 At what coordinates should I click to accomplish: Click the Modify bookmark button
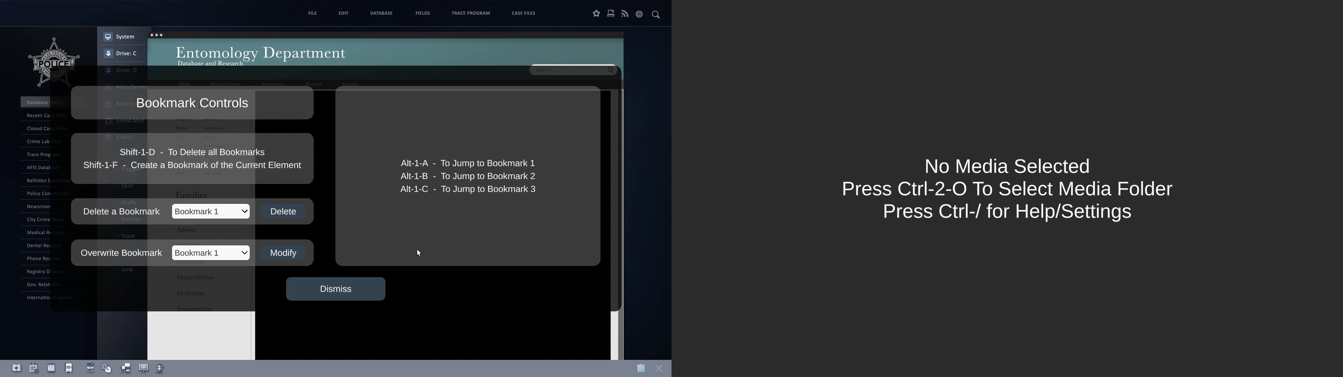coord(283,253)
